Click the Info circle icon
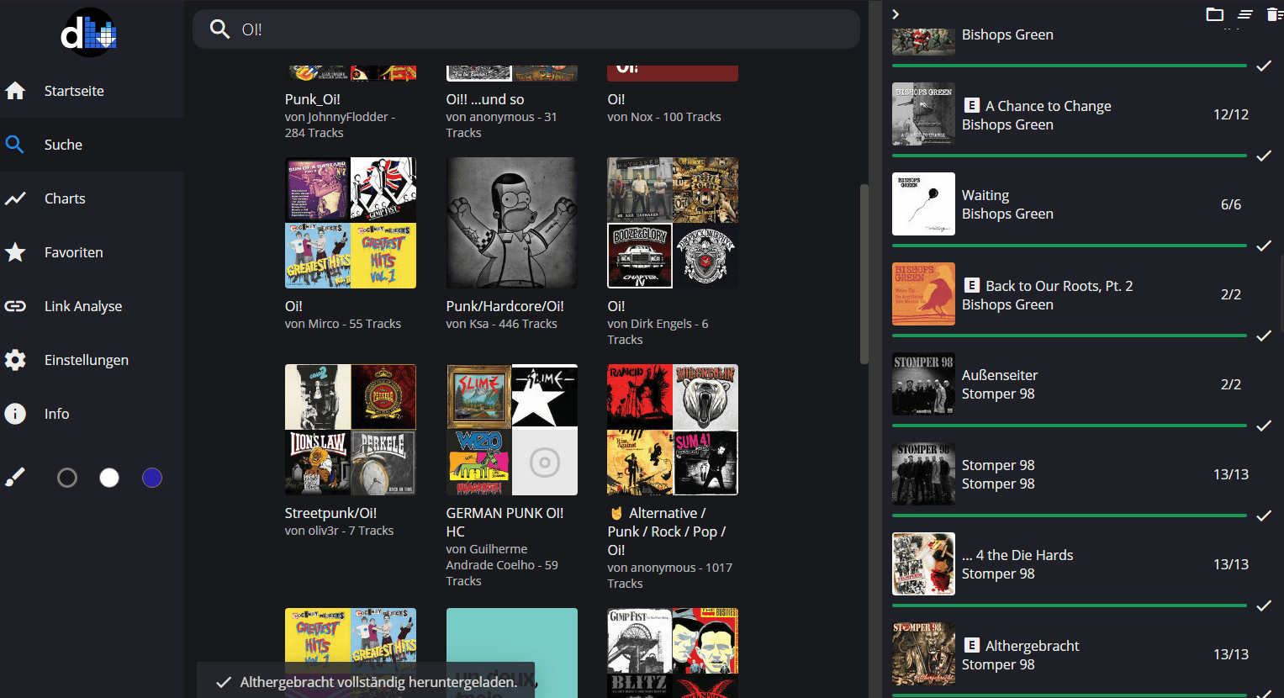 click(x=15, y=414)
